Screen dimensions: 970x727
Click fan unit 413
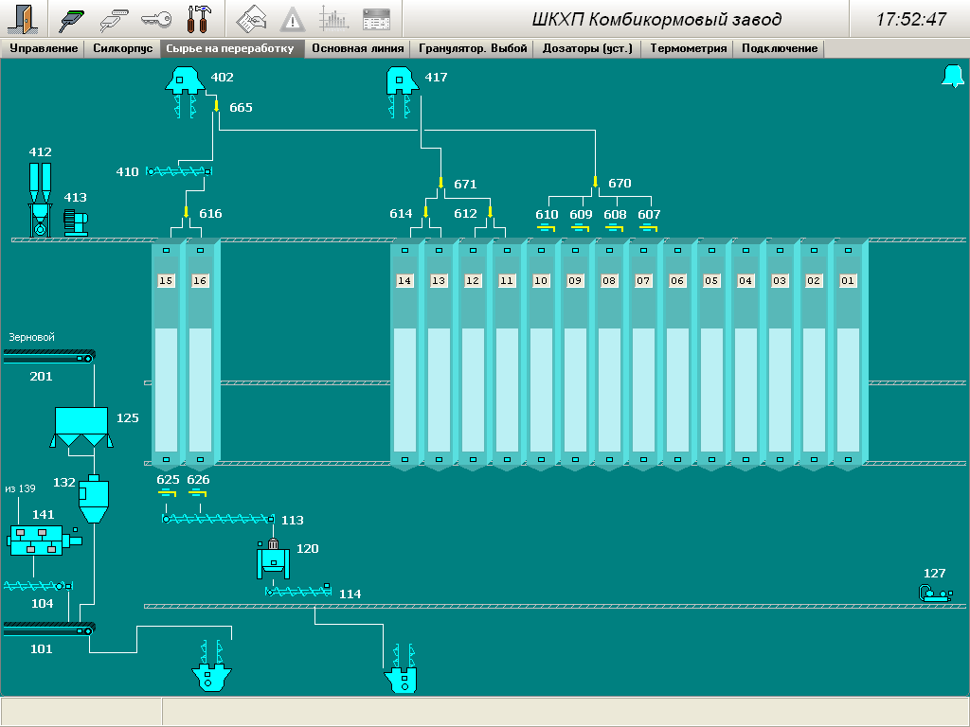pos(75,222)
